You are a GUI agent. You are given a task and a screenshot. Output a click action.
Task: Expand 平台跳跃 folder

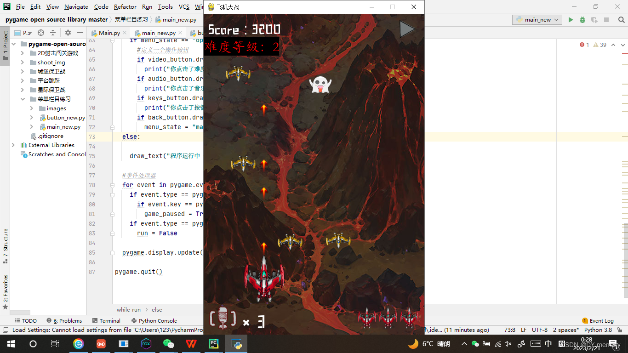tap(23, 80)
